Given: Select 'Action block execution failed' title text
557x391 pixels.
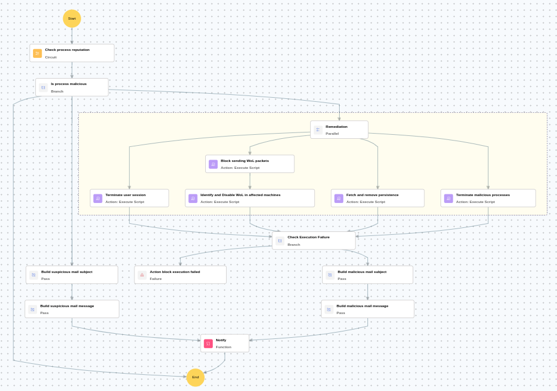Looking at the screenshot, I should pos(175,272).
